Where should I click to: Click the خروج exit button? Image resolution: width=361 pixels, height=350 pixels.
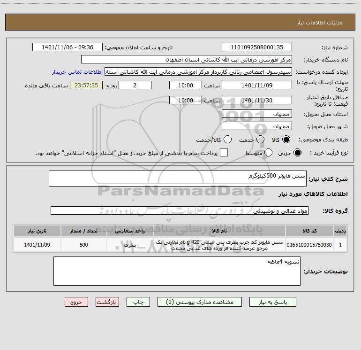[x=76, y=302]
